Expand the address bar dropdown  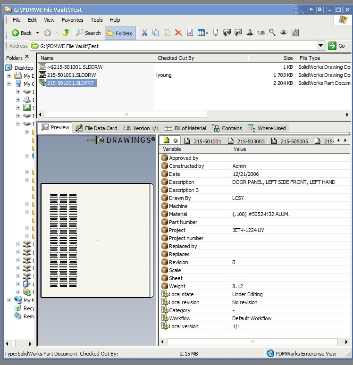pyautogui.click(x=320, y=46)
